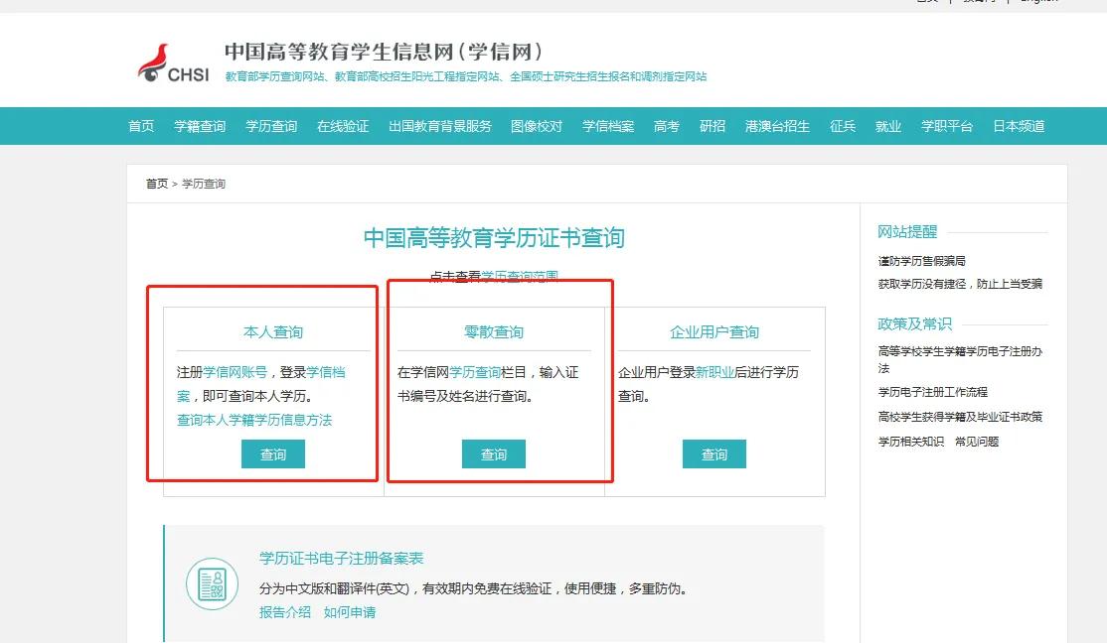Open 学籍查询 navigation item
This screenshot has height=643, width=1107.
(200, 126)
